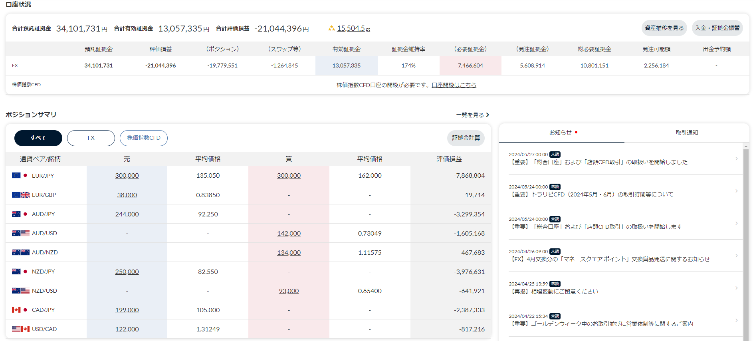Select the 株価指数CFD filter pill
Viewport: 755px width, 341px height.
coord(144,138)
